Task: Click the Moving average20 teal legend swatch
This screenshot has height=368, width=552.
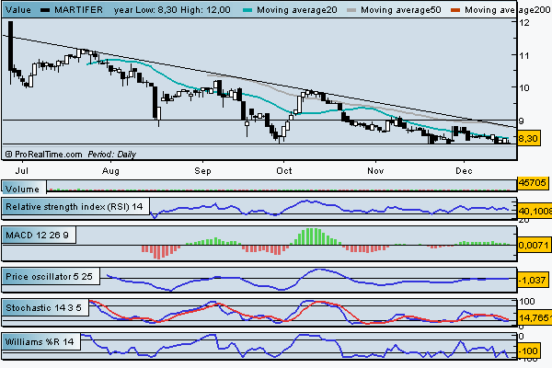Action: [x=247, y=10]
